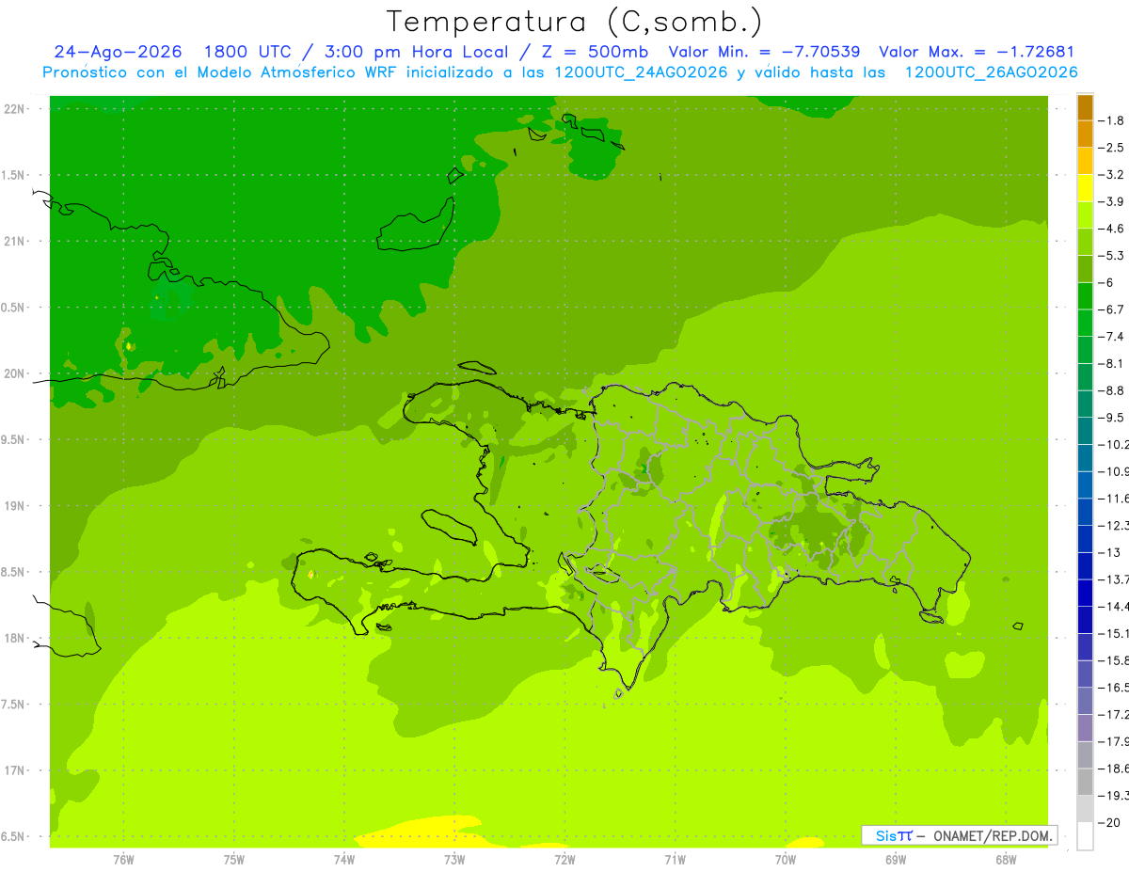Click the '68W' longitude label
Screen dimensions: 1129x872
pyautogui.click(x=1006, y=859)
